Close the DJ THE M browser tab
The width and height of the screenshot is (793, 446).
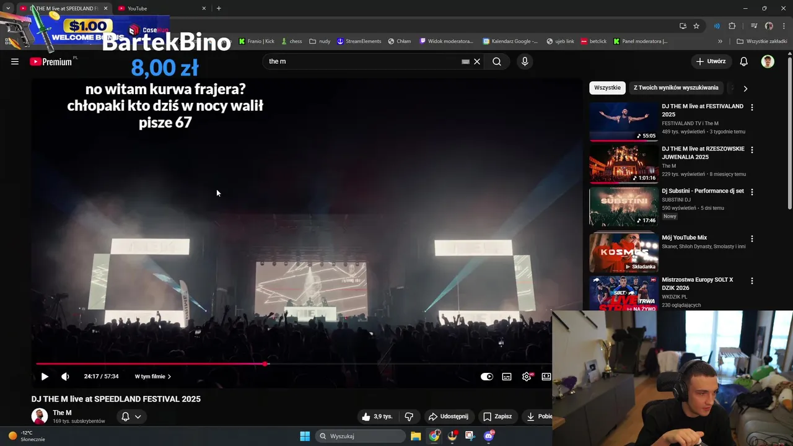(105, 9)
